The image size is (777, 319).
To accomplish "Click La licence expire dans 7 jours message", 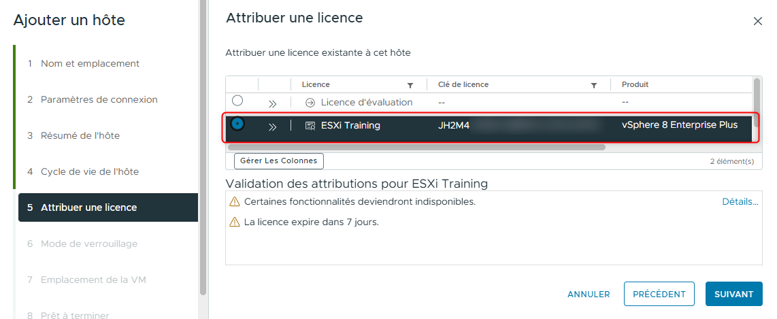I will coord(311,222).
